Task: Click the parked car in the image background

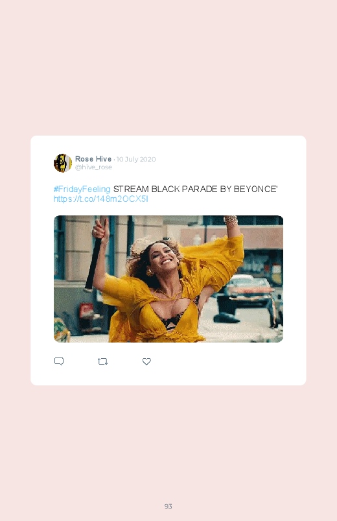Action: [x=251, y=291]
